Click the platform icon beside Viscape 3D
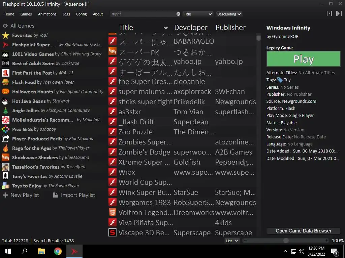 113,232
